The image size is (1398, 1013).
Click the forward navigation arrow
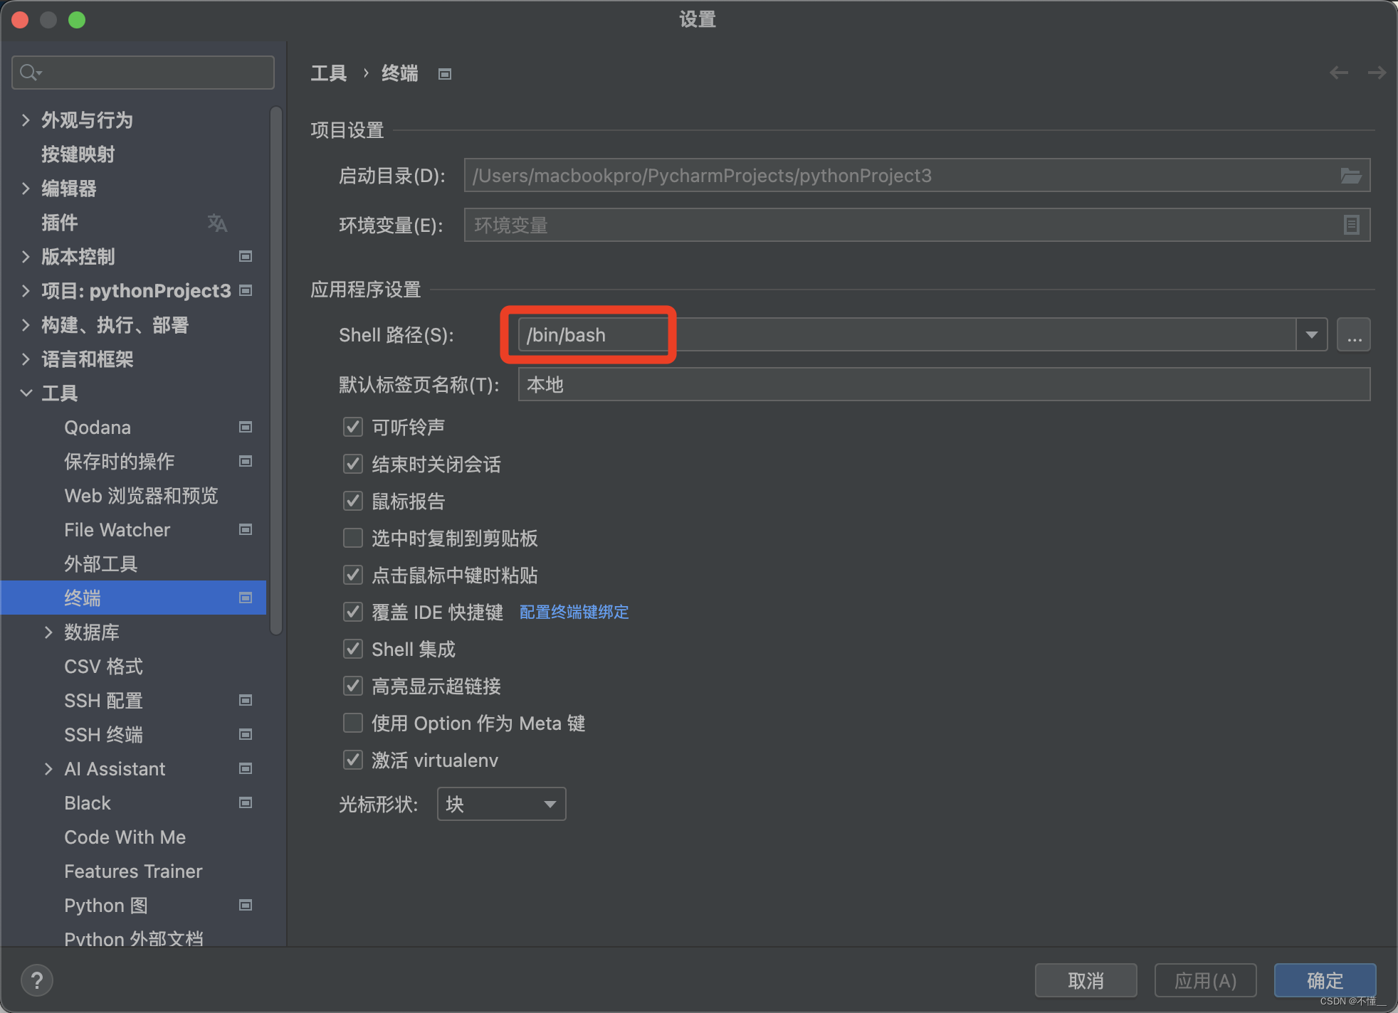tap(1377, 73)
